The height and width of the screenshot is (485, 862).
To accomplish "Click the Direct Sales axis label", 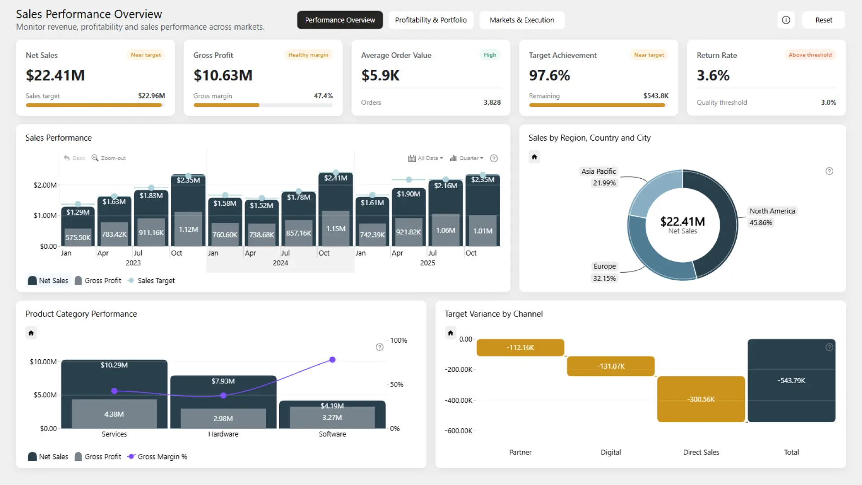I will 701,452.
